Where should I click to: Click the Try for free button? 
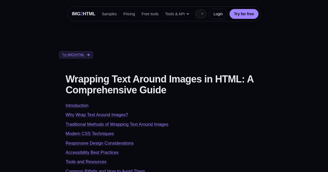tap(244, 14)
